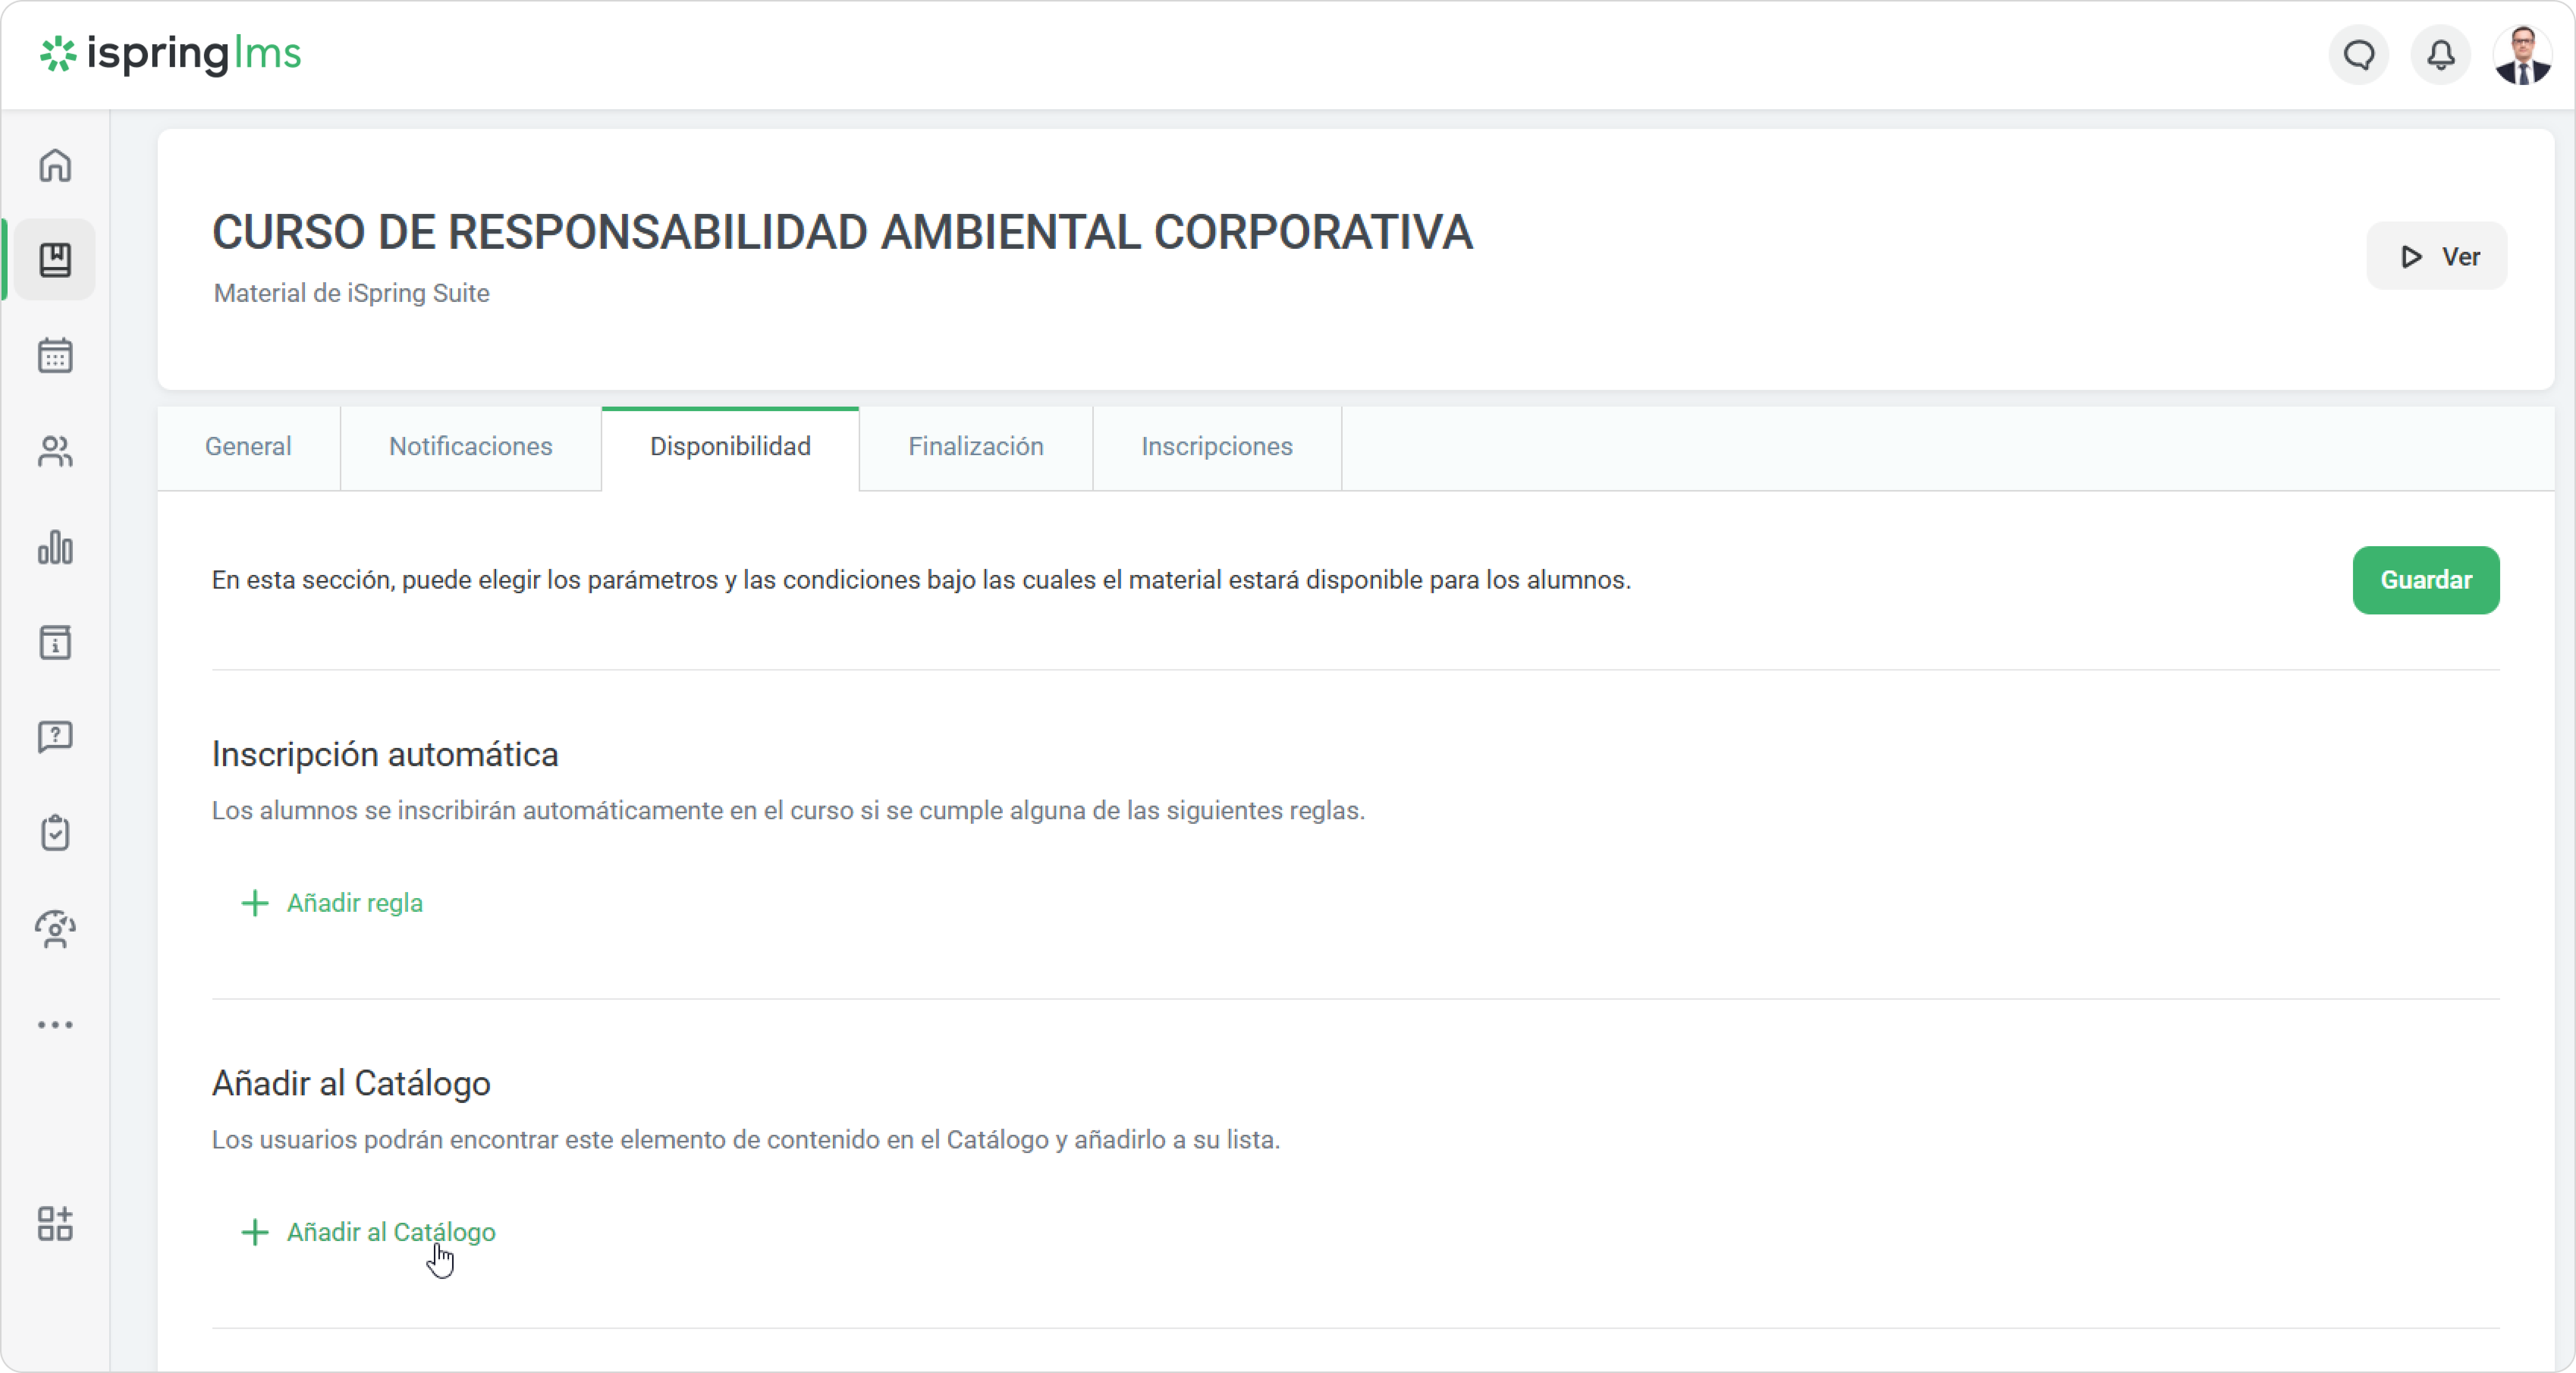Click the Courses book icon in sidebar
The width and height of the screenshot is (2576, 1373).
coord(55,260)
